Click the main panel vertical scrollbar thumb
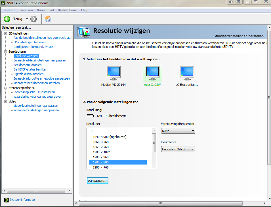 pyautogui.click(x=269, y=97)
